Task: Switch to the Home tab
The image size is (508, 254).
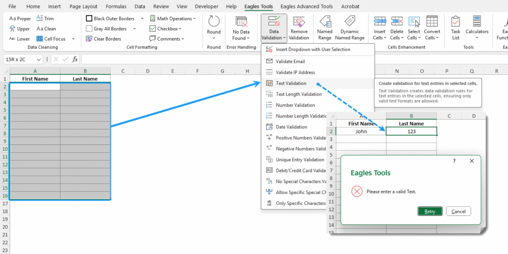Action: click(33, 6)
